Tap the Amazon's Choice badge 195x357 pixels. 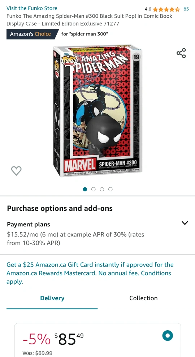coord(32,34)
